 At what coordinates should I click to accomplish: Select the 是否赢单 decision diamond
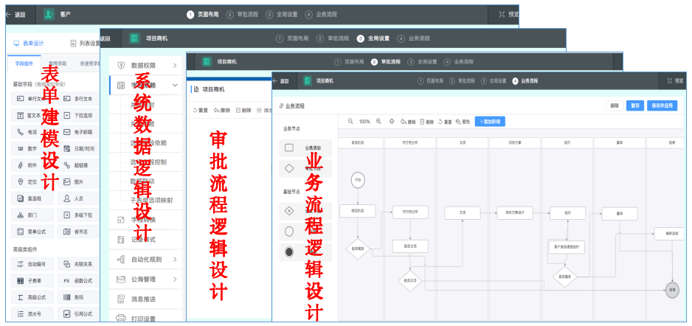[565, 277]
